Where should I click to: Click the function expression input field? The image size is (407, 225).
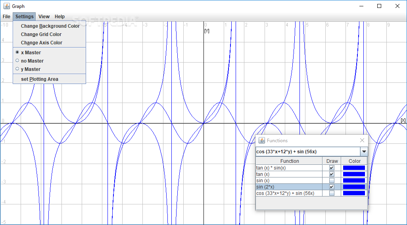pos(308,152)
